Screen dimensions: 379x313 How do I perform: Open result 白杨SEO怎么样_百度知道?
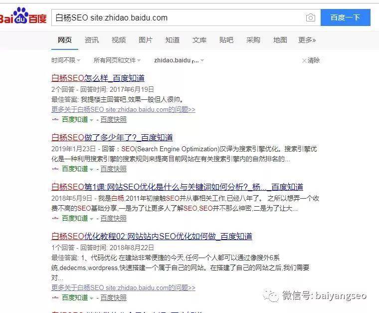(98, 78)
